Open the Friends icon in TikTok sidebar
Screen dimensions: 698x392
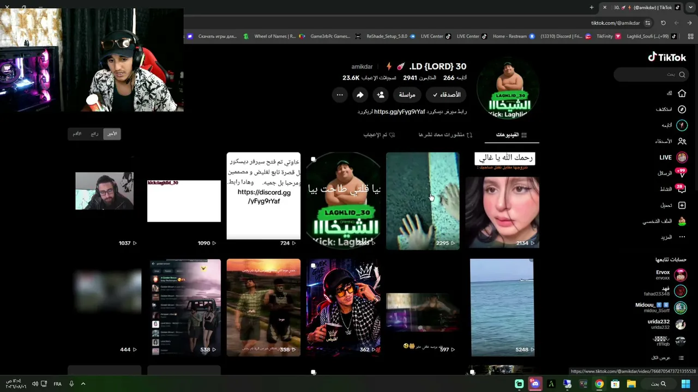[x=682, y=141]
